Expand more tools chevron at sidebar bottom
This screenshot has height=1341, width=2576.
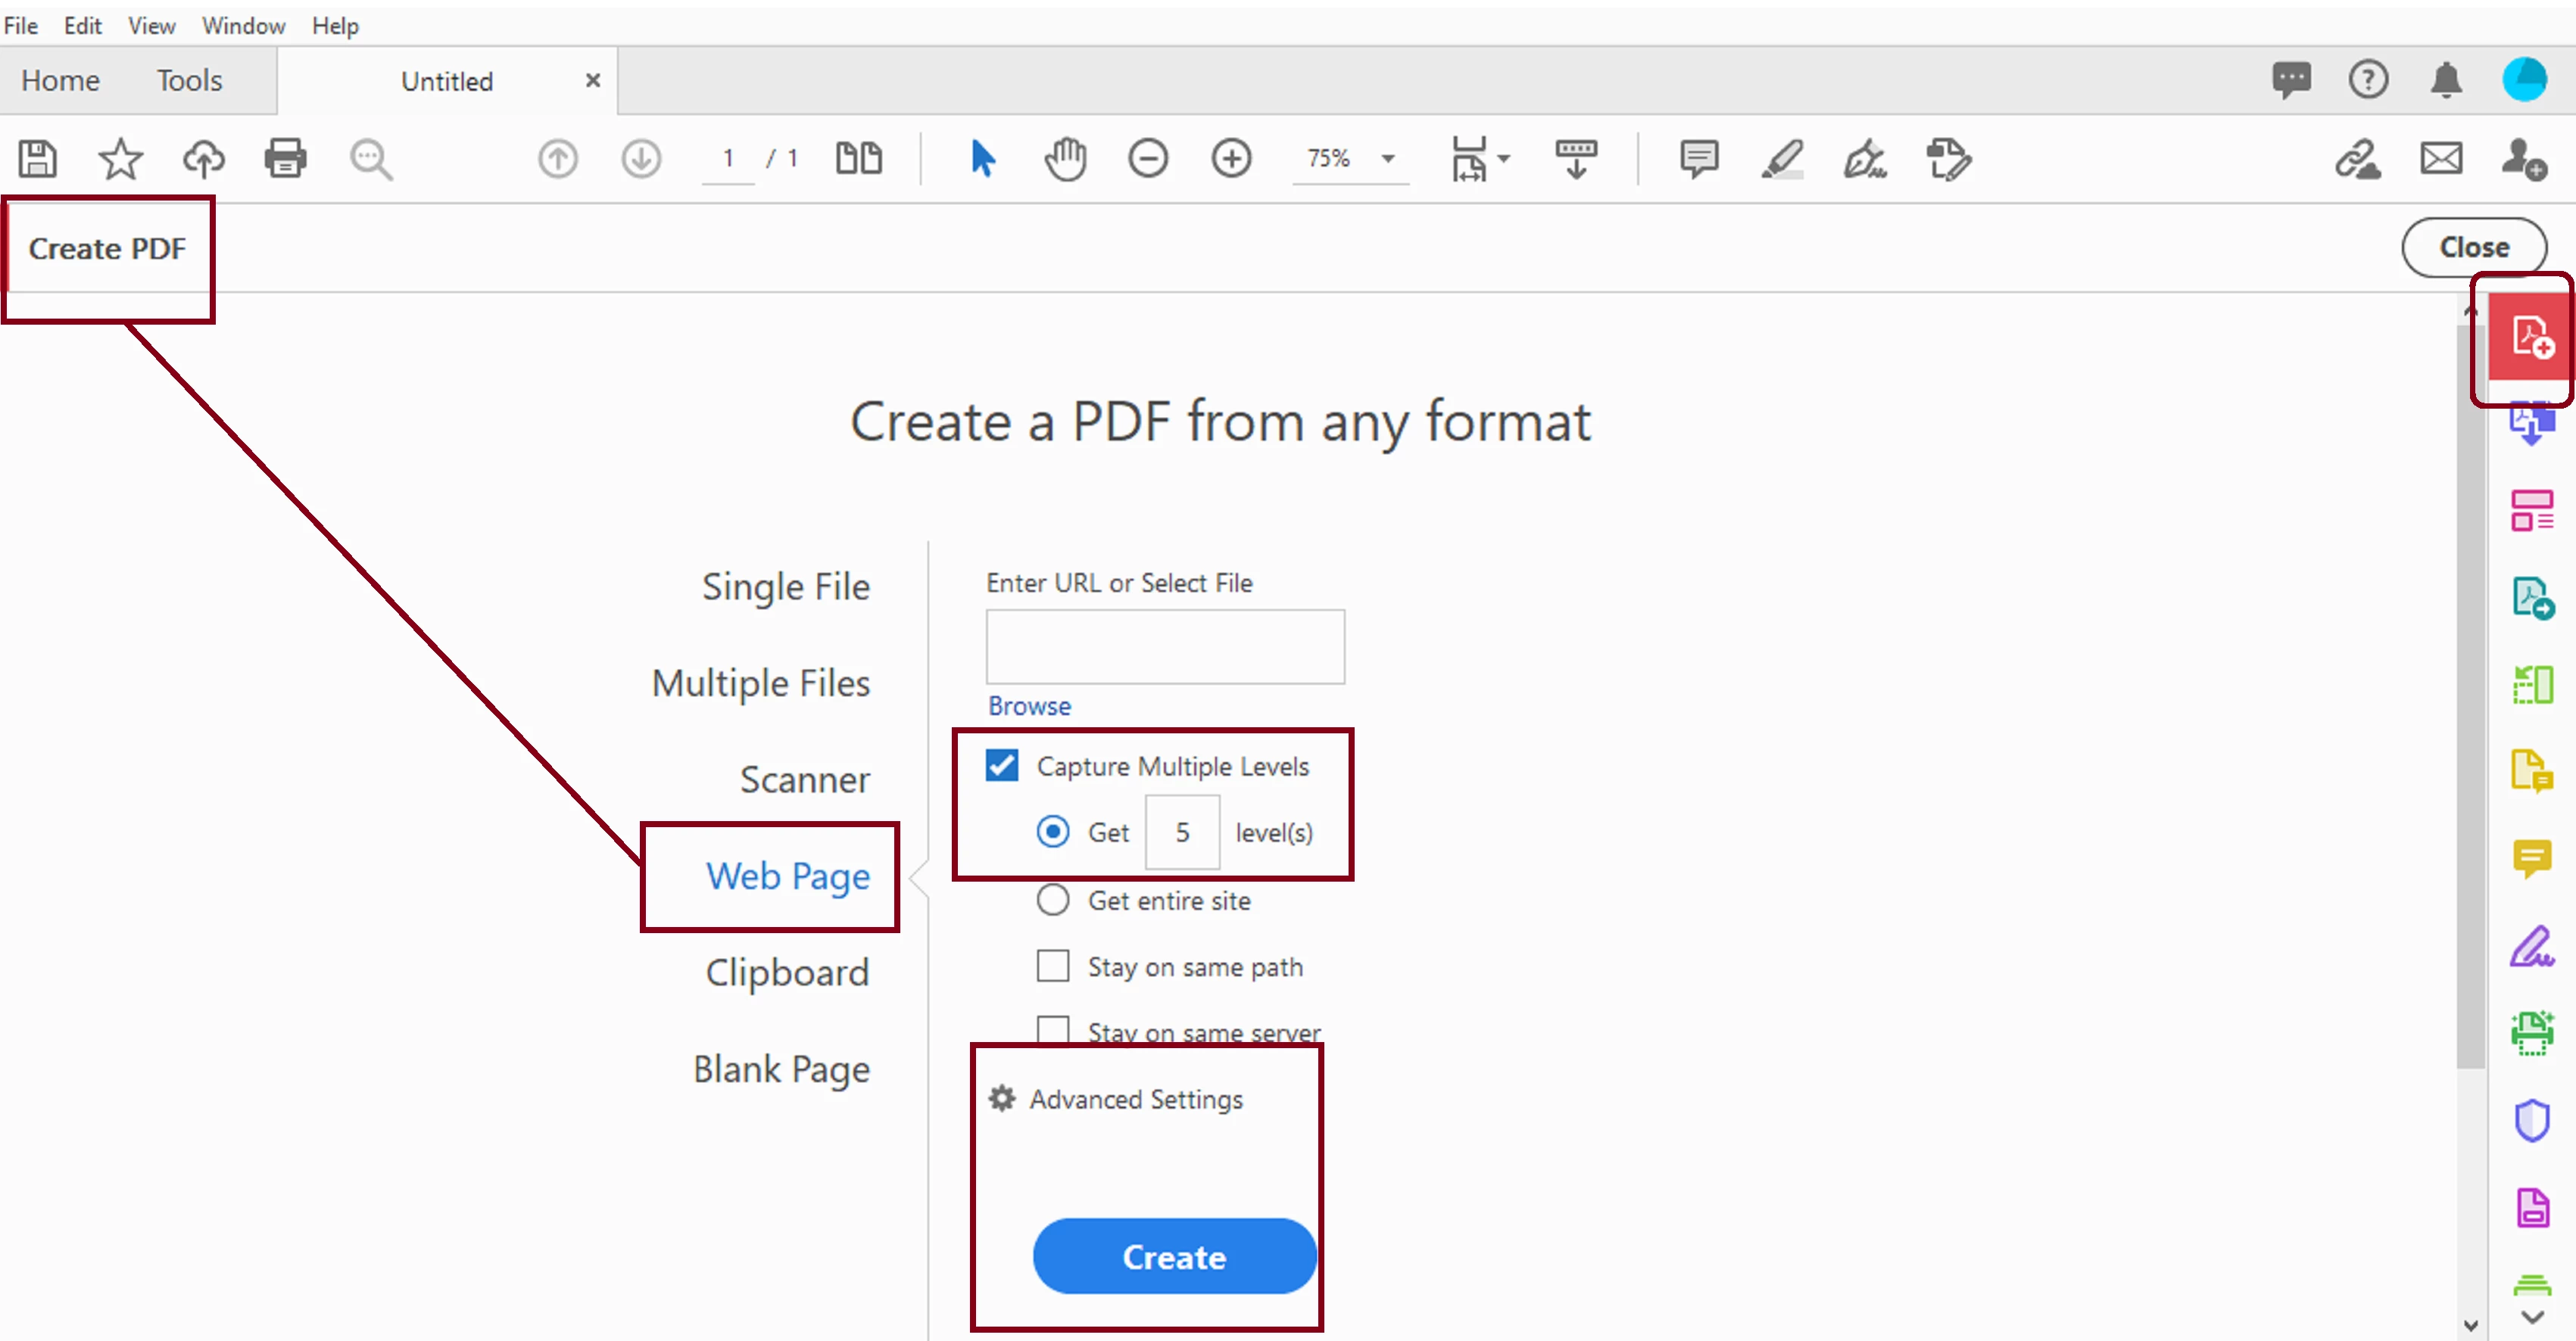2531,1317
